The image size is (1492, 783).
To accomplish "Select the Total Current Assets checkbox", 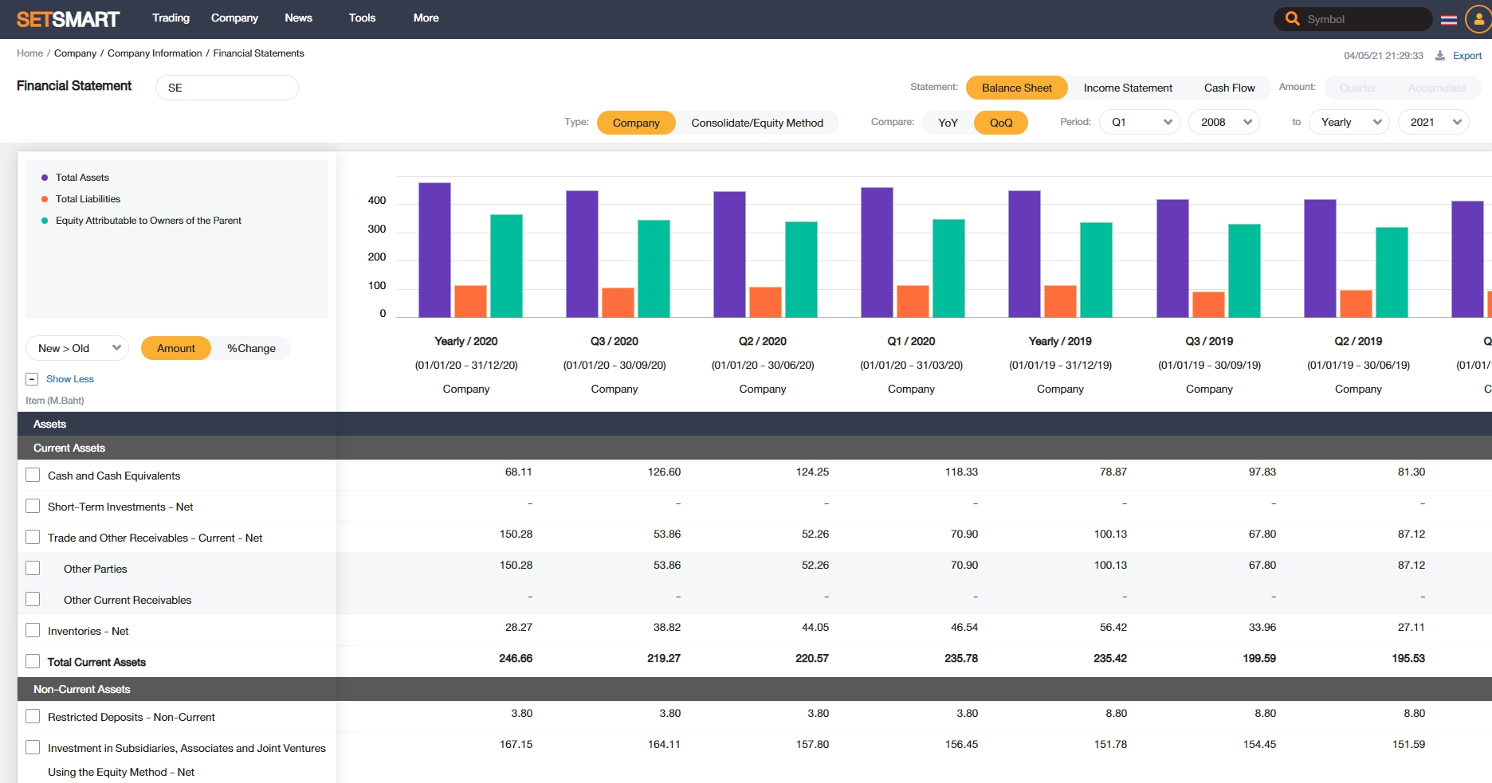I will coord(33,662).
